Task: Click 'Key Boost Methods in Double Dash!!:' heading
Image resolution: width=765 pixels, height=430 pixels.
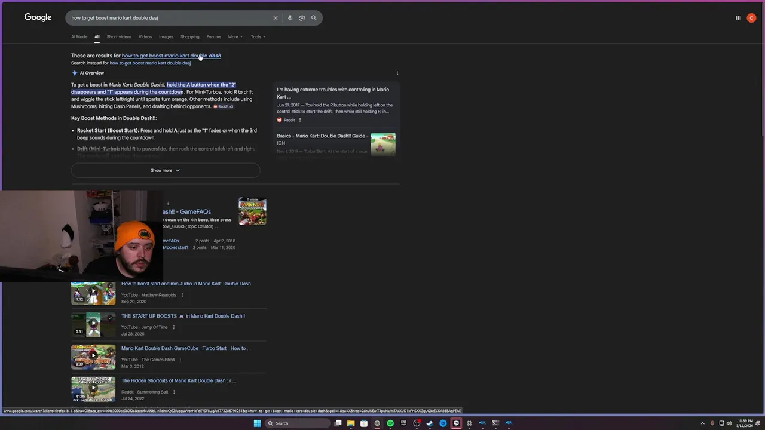Action: pyautogui.click(x=114, y=118)
